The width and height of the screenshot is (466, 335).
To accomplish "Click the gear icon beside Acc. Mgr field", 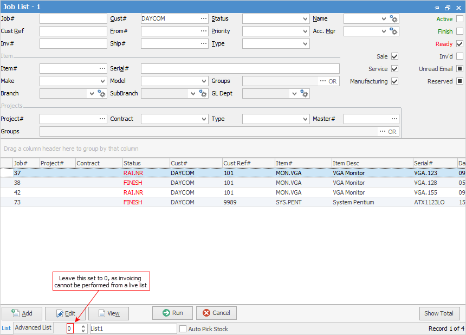I will coord(394,31).
